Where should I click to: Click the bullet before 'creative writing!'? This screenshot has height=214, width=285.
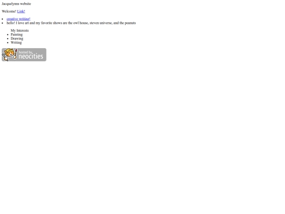pyautogui.click(x=3, y=19)
